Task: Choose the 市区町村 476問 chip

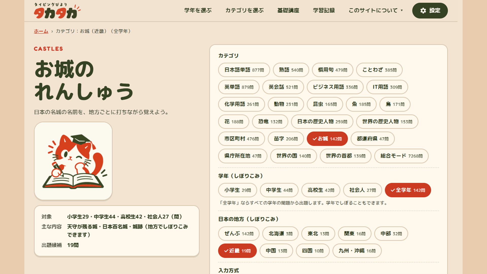Action: click(x=241, y=139)
